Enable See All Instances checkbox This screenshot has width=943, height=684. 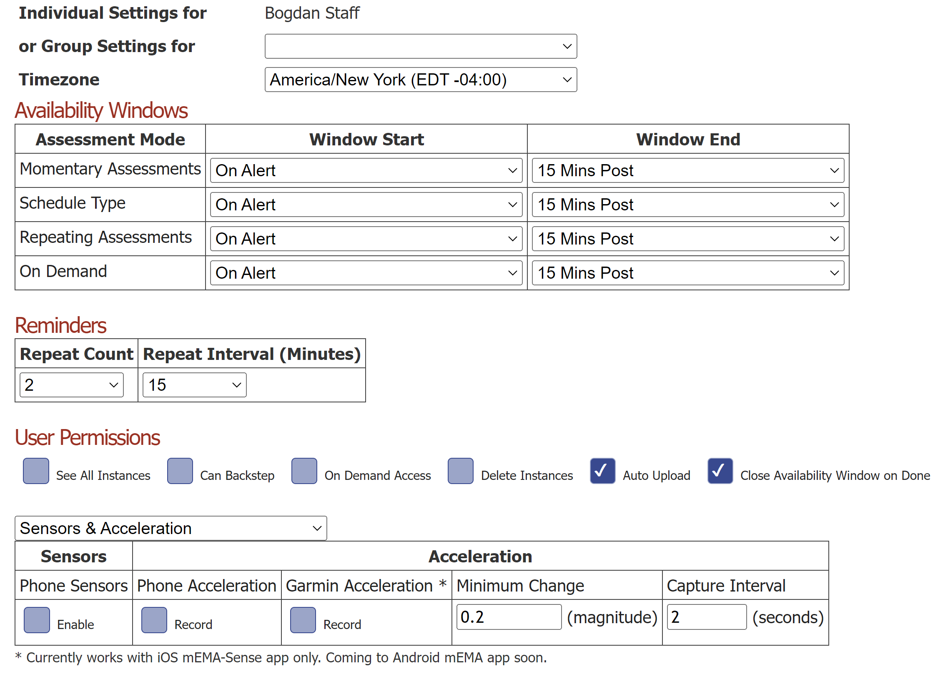click(x=36, y=471)
